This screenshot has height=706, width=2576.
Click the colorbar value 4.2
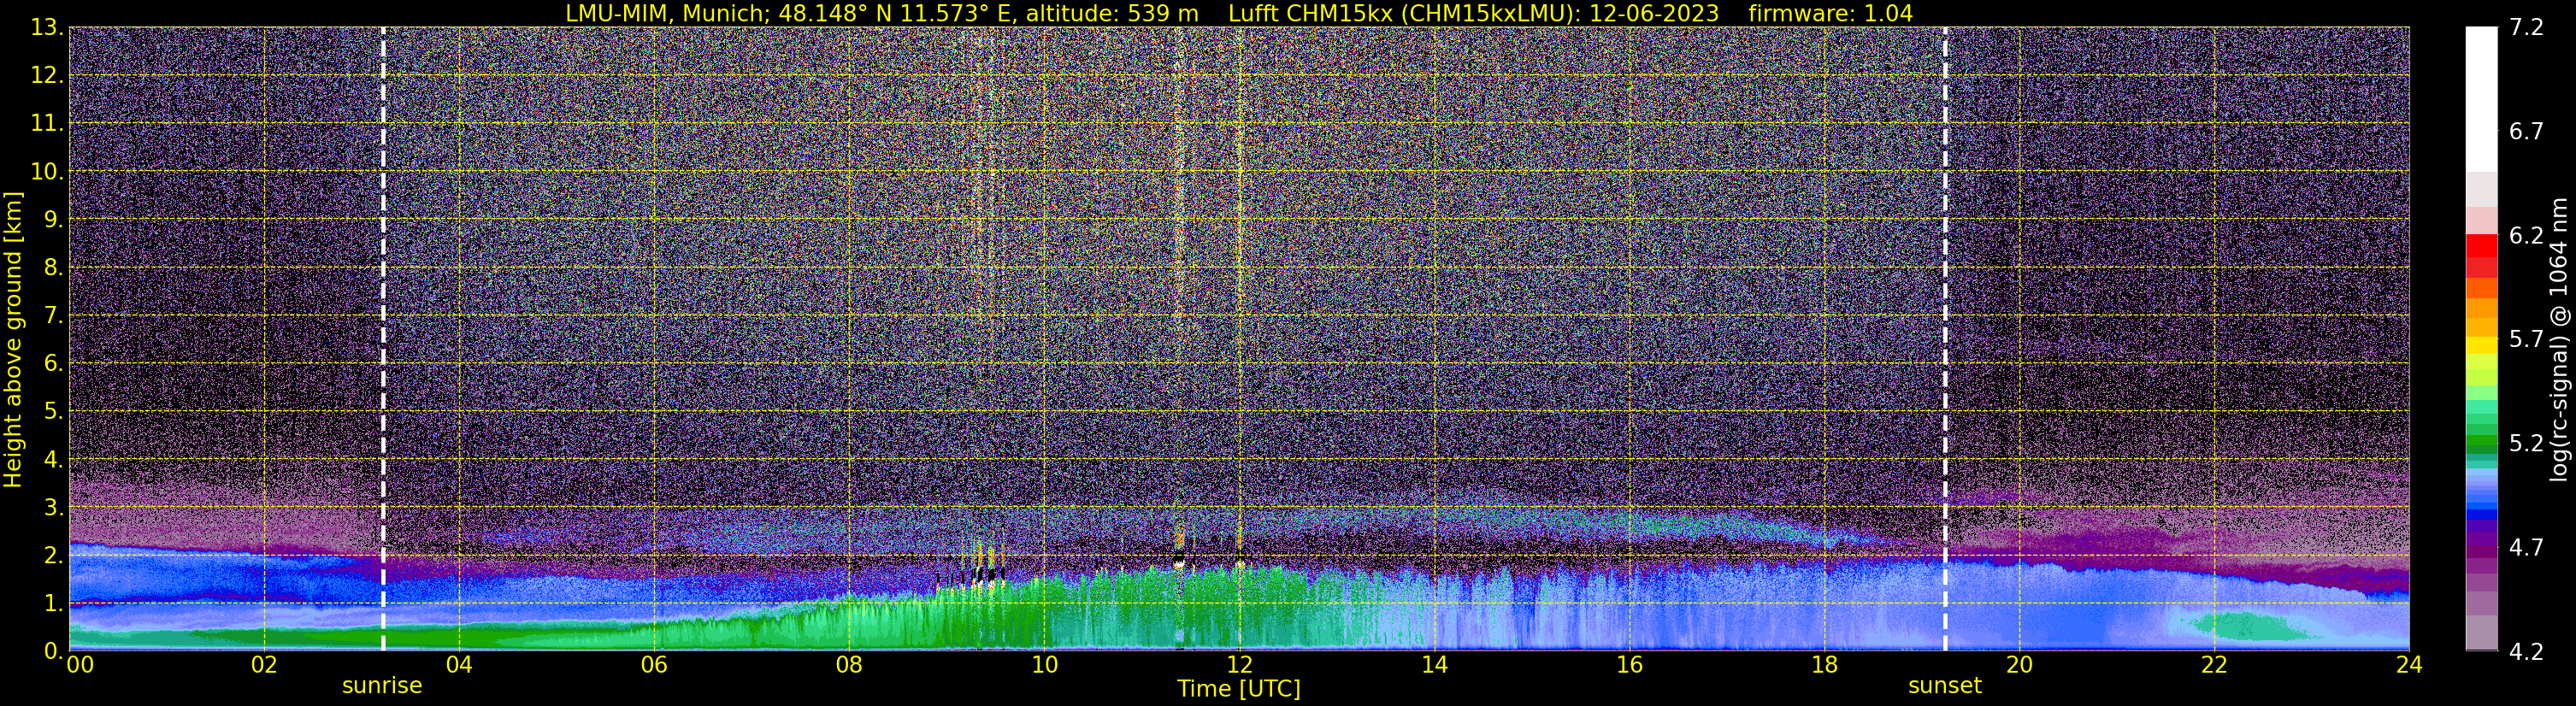pos(2526,651)
